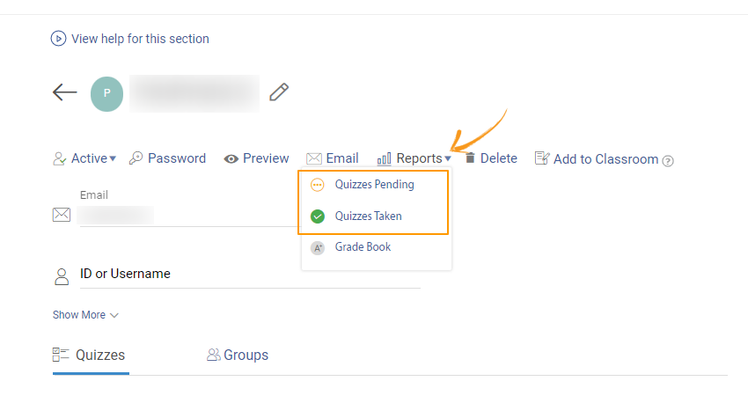Open Grade Book from Reports menu
The image size is (748, 396).
[x=363, y=247]
